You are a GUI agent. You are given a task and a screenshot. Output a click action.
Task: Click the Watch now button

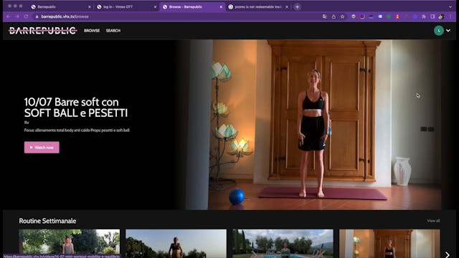42,148
